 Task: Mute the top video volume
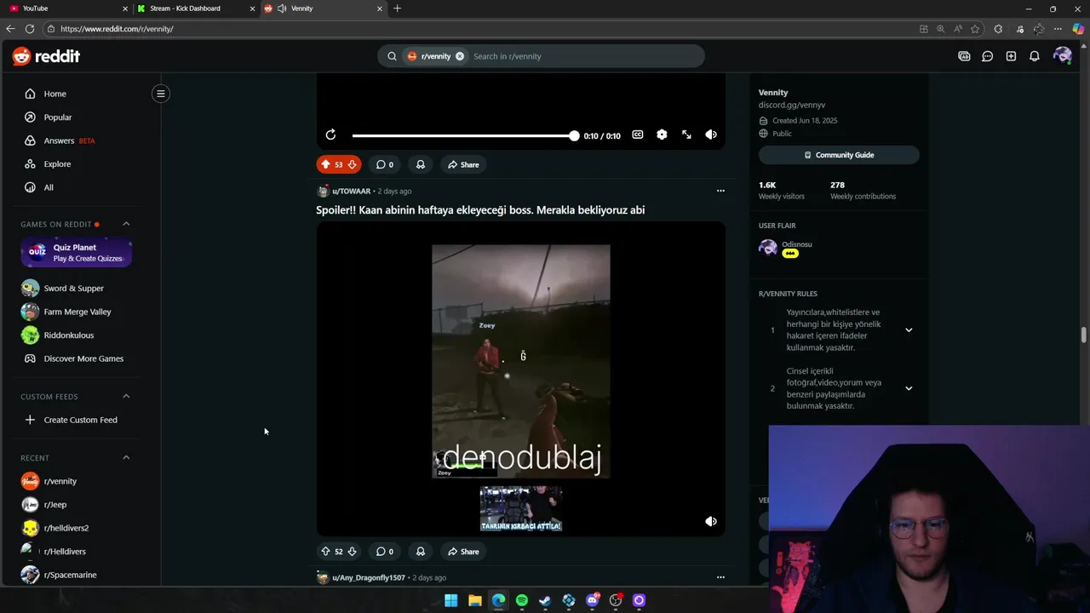point(711,135)
